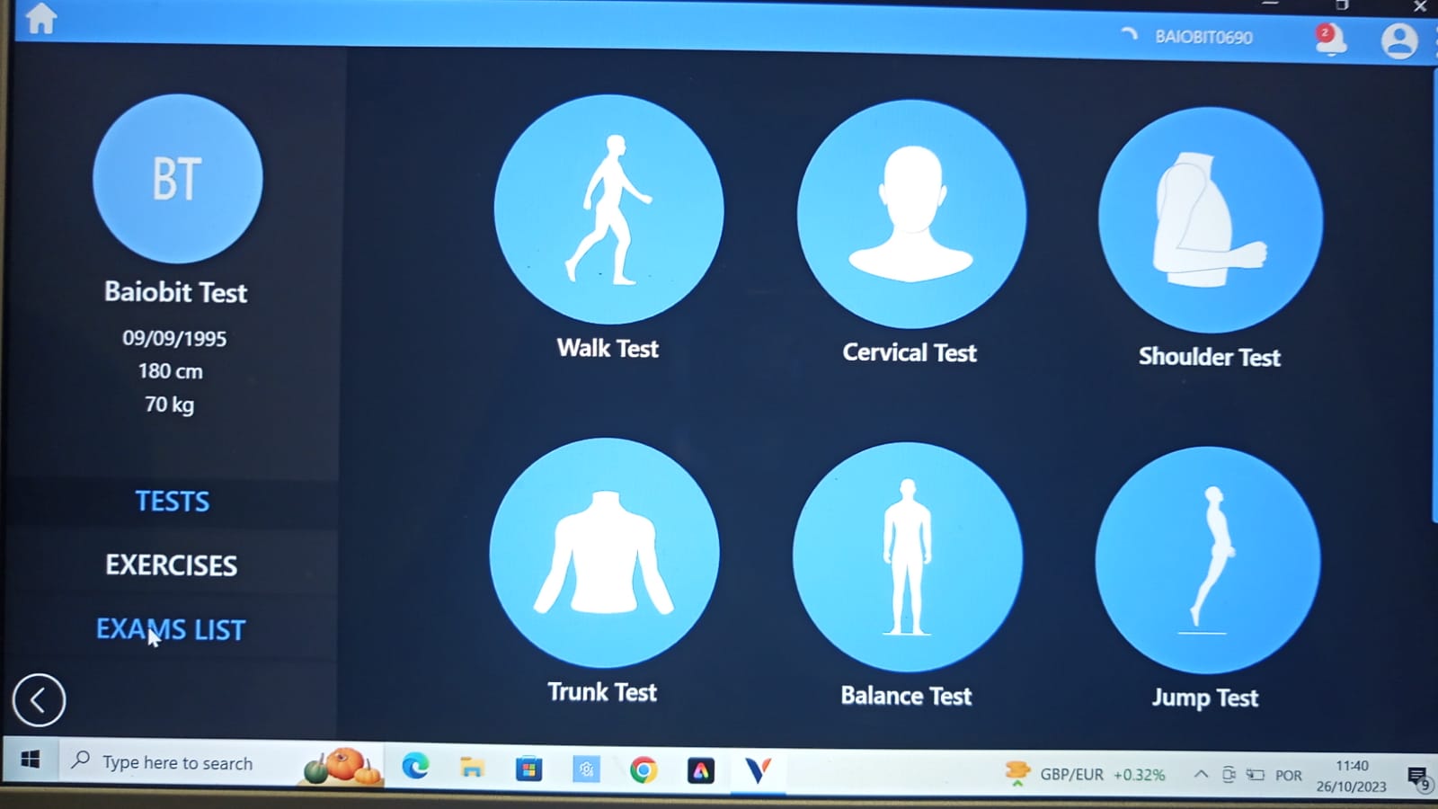
Task: Start the Cervical Test
Action: (910, 214)
